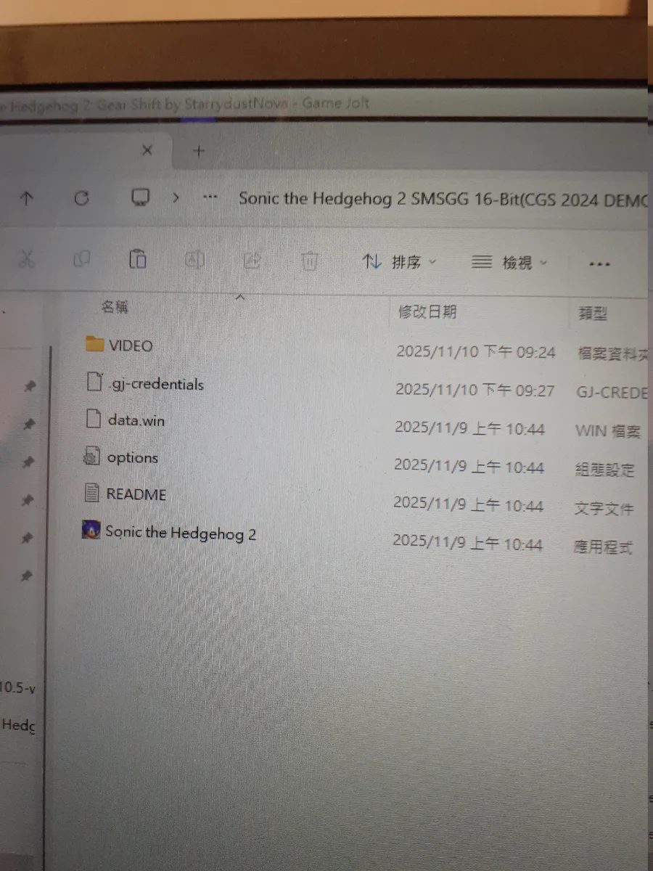
Task: Click VIDEO's date 2025/11/10 下午 09:24
Action: coord(476,352)
